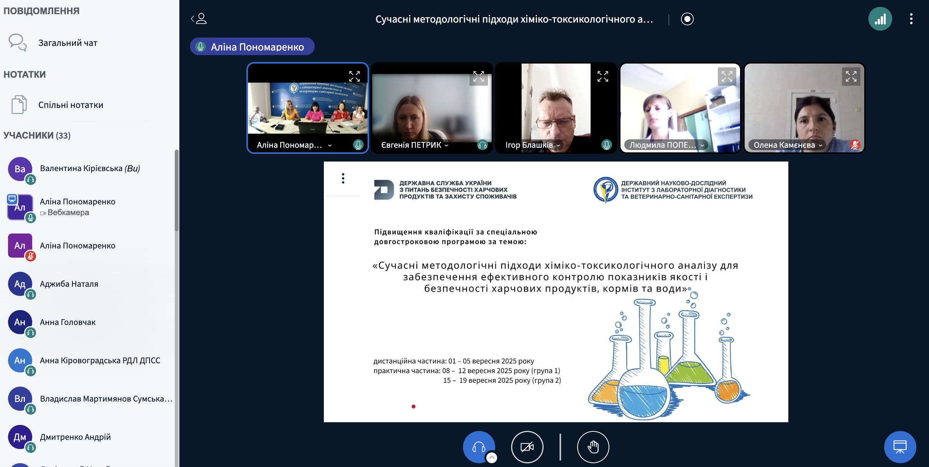The width and height of the screenshot is (929, 467).
Task: Open Загальний чат
Action: tap(67, 43)
